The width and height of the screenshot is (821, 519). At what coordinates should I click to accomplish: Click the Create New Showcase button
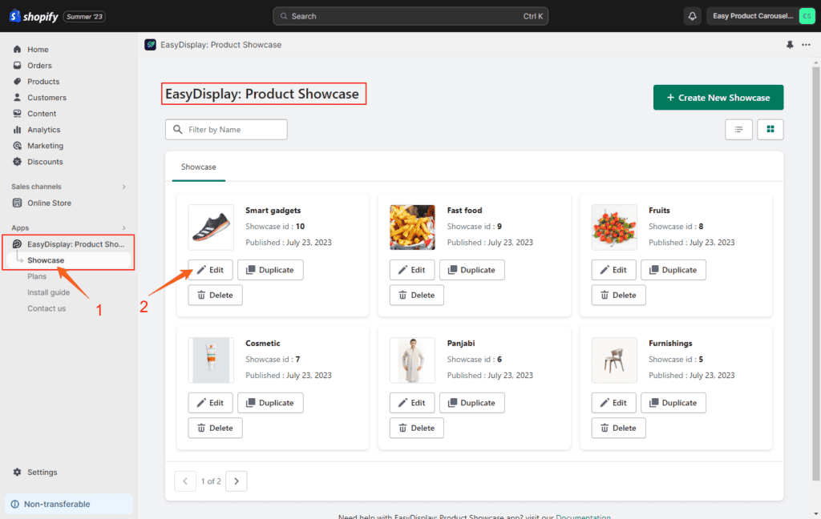(x=718, y=97)
